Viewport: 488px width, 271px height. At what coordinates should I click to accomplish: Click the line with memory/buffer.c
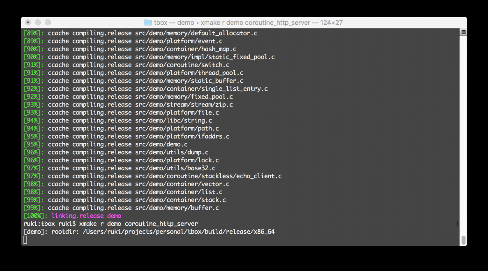click(121, 208)
